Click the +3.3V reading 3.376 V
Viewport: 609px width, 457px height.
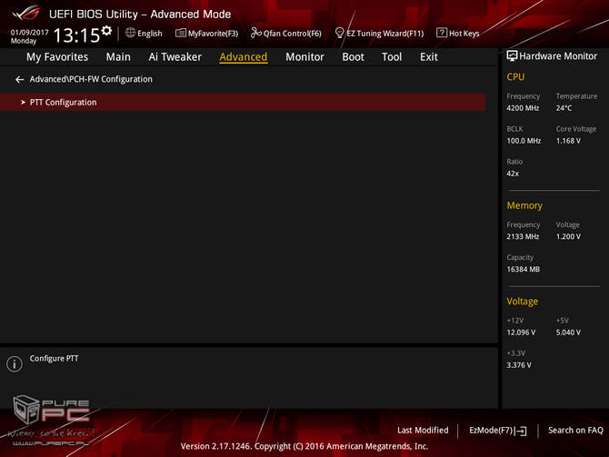[x=519, y=365]
